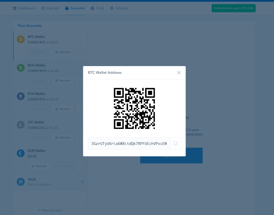Select the BCH Wallet name
The width and height of the screenshot is (274, 215).
(x=36, y=65)
